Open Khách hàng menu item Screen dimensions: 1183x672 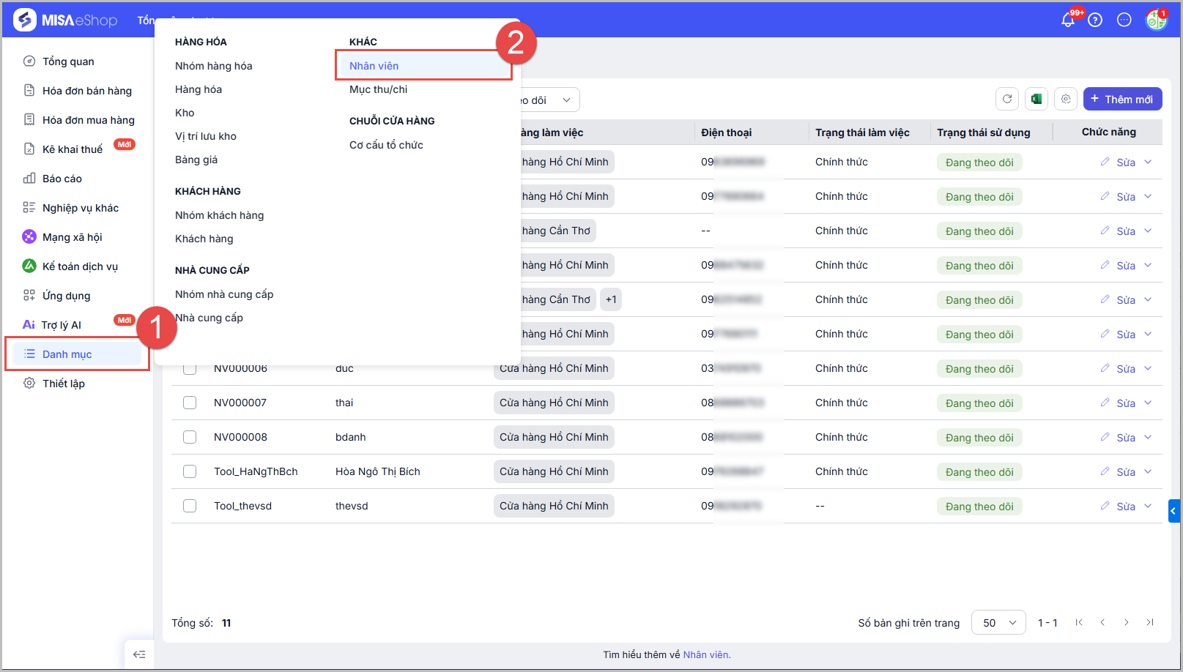pyautogui.click(x=204, y=239)
